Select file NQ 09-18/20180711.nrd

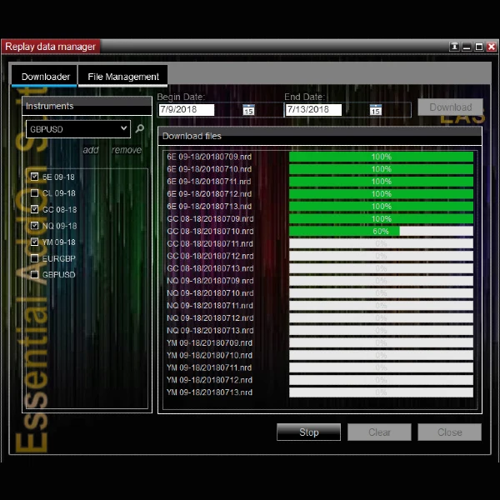point(210,306)
